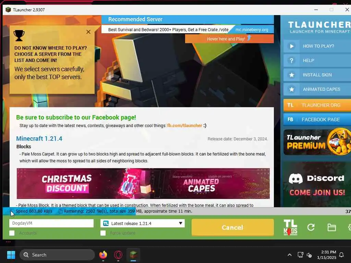Click the mc.mineberry.org server address

coord(252,29)
